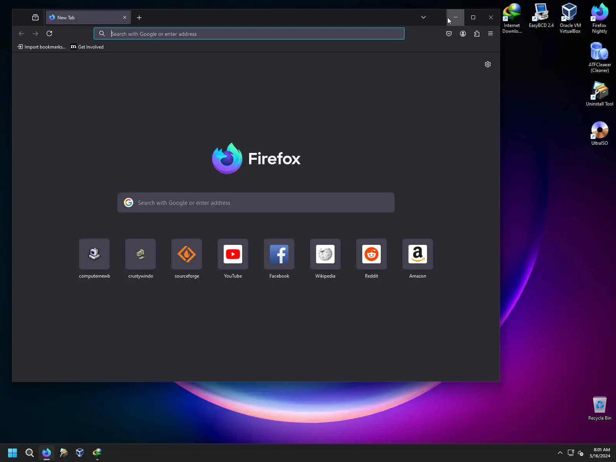Open Windows taskbar search
The width and height of the screenshot is (616, 462).
click(29, 453)
